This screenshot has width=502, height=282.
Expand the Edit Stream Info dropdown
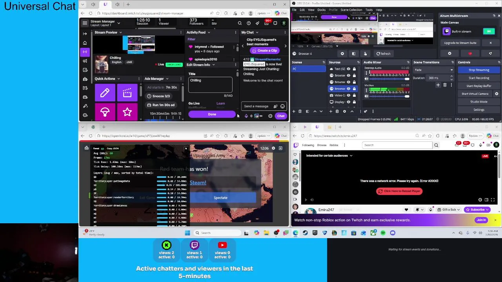coord(213,65)
